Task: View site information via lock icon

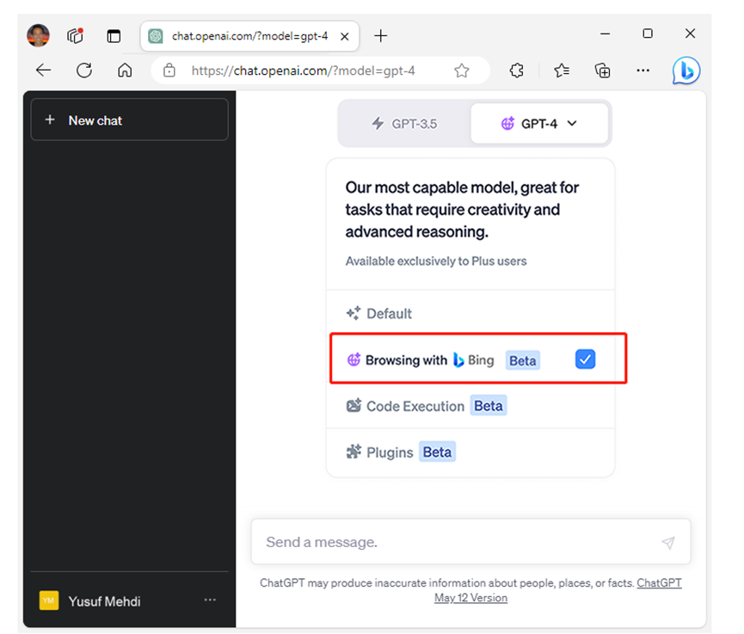Action: click(169, 71)
